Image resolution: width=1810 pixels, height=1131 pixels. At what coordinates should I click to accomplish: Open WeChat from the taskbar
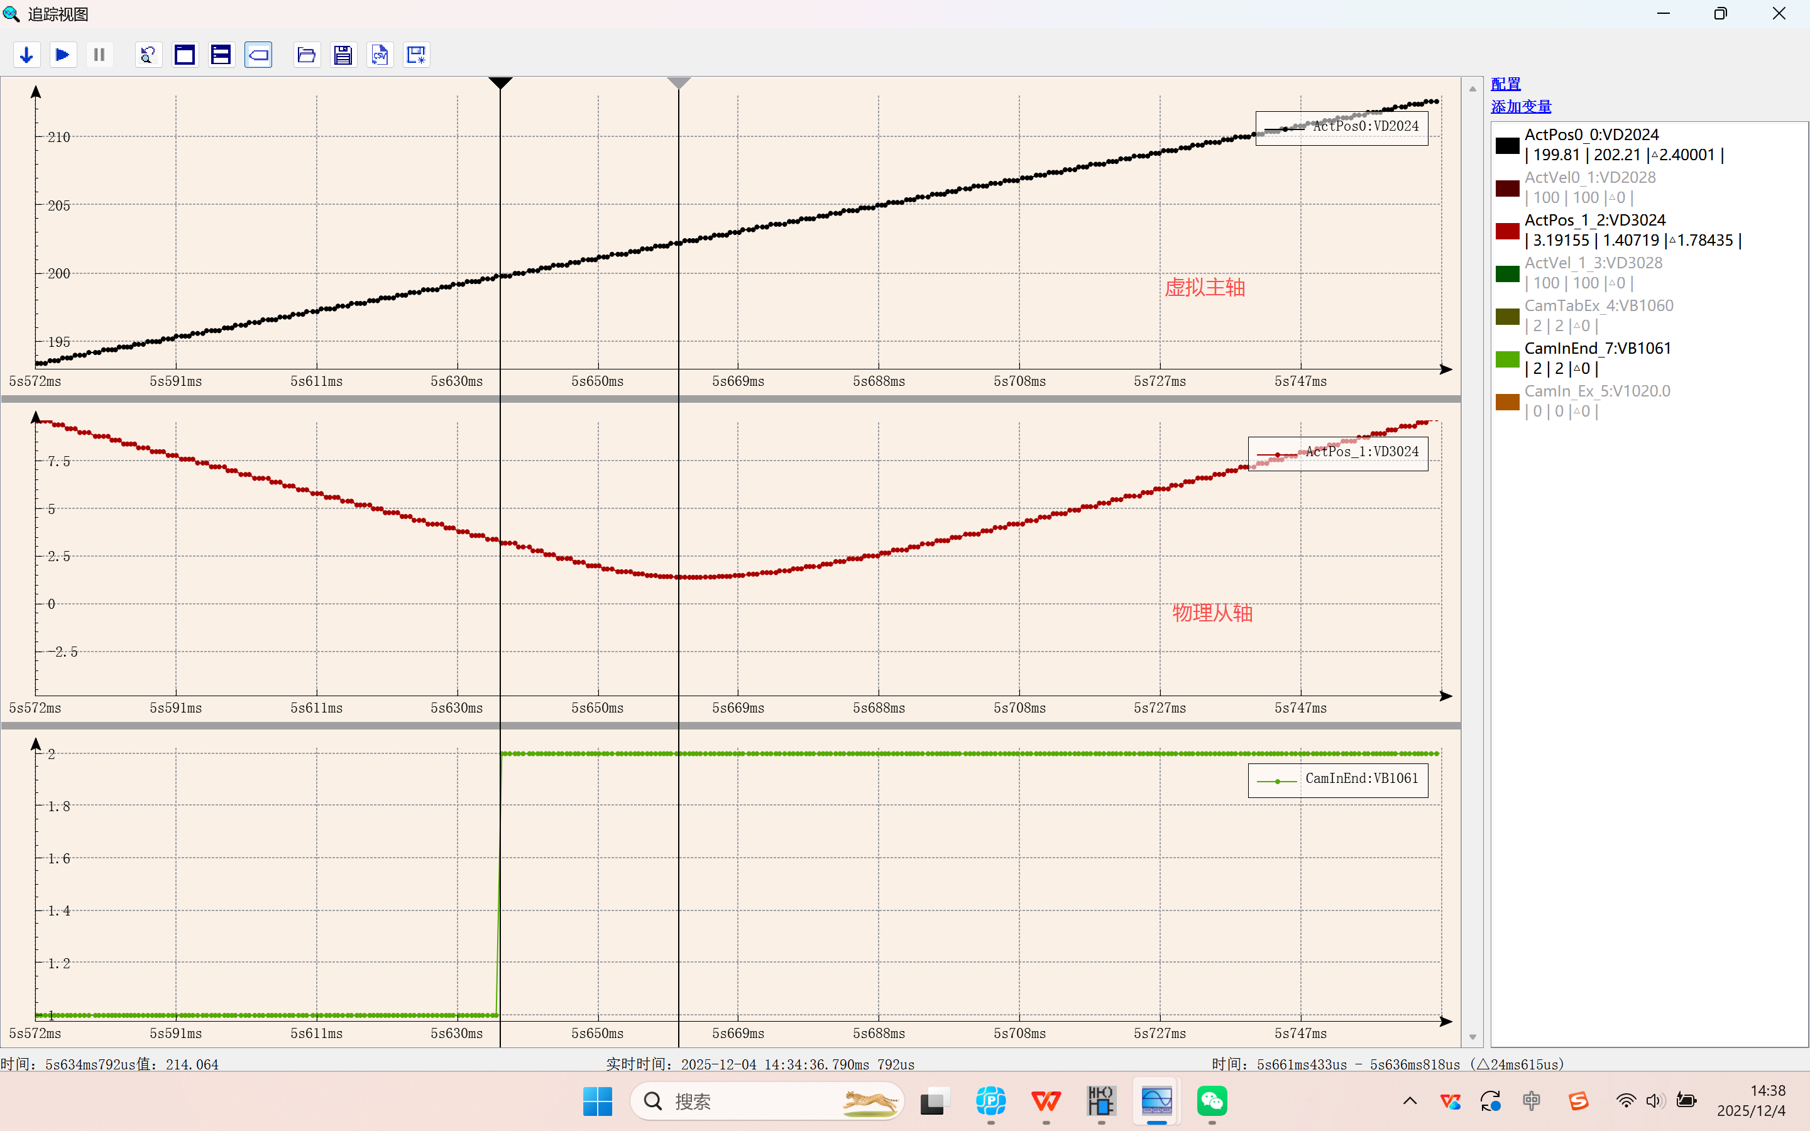point(1212,1101)
